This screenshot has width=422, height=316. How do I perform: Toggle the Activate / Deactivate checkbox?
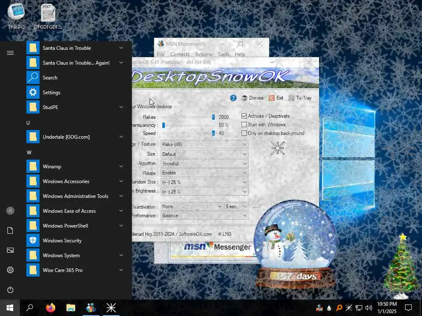(x=244, y=116)
